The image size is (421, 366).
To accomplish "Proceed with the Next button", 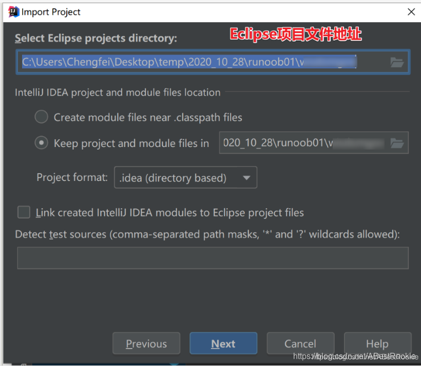I will pyautogui.click(x=223, y=343).
